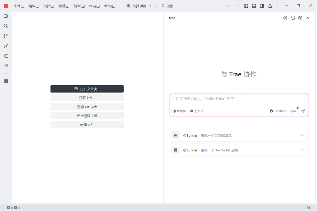Toggle primary sidebar layout icon

246,6
